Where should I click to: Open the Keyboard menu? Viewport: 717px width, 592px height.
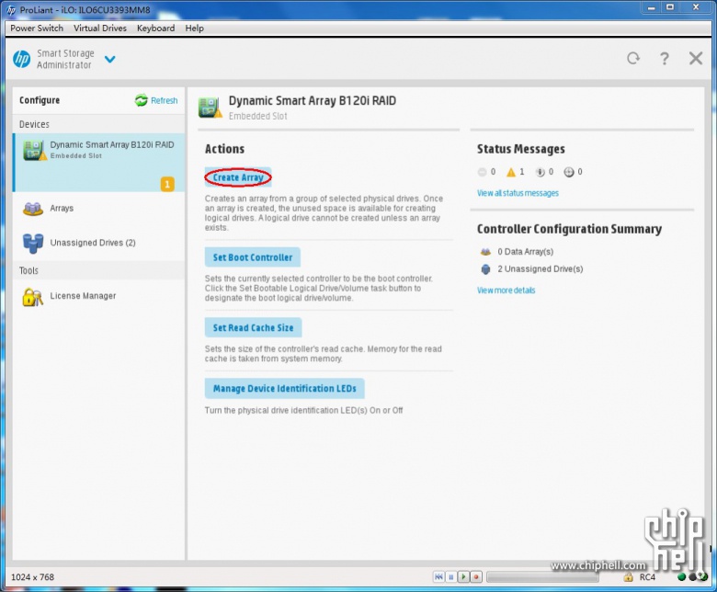click(155, 28)
